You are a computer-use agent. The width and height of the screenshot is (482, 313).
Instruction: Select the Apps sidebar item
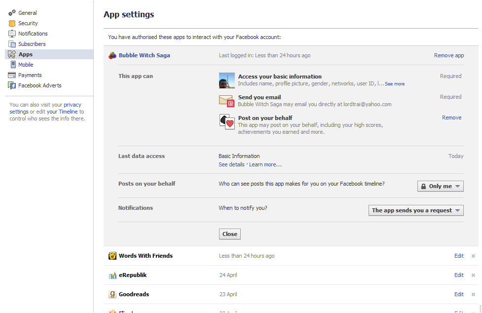pos(49,54)
